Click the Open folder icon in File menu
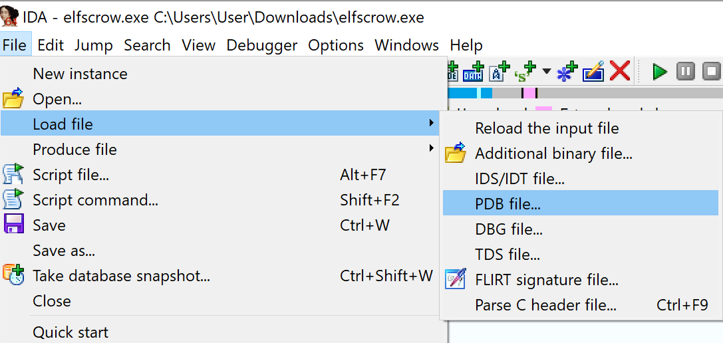The width and height of the screenshot is (723, 343). click(13, 98)
